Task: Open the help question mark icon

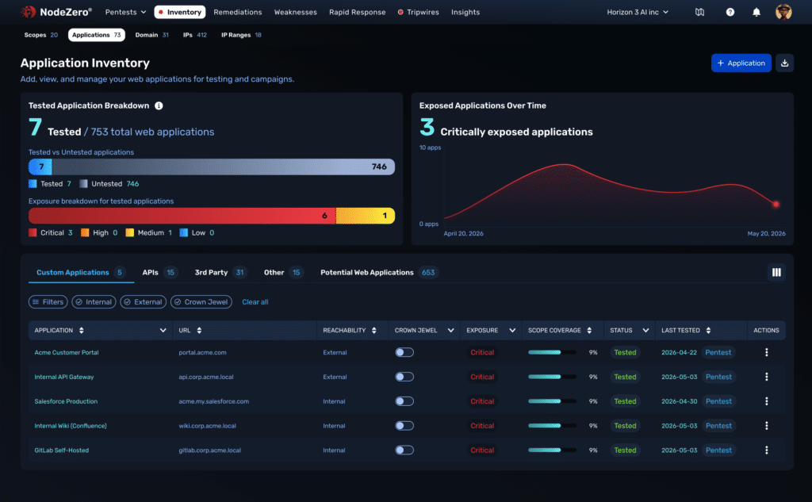Action: [730, 12]
